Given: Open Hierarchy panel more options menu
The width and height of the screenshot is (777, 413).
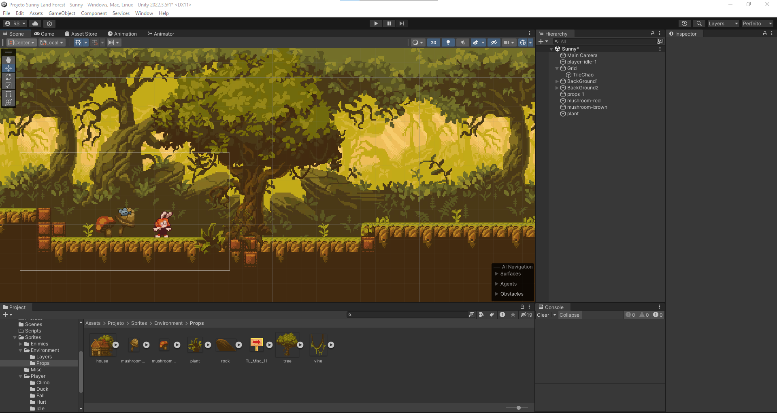Looking at the screenshot, I should 660,34.
